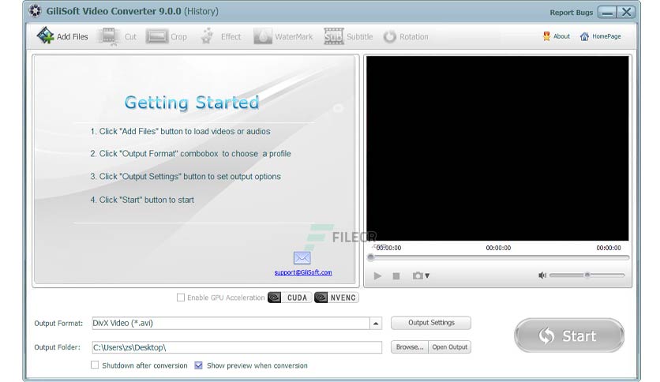This screenshot has width=660, height=382.
Task: Uncheck Show preview when conversion
Action: (199, 365)
